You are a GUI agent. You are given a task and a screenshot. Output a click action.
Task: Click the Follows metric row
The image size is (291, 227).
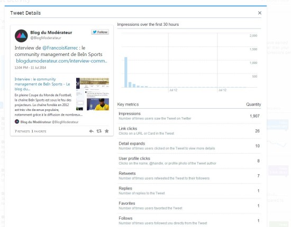[x=189, y=220]
